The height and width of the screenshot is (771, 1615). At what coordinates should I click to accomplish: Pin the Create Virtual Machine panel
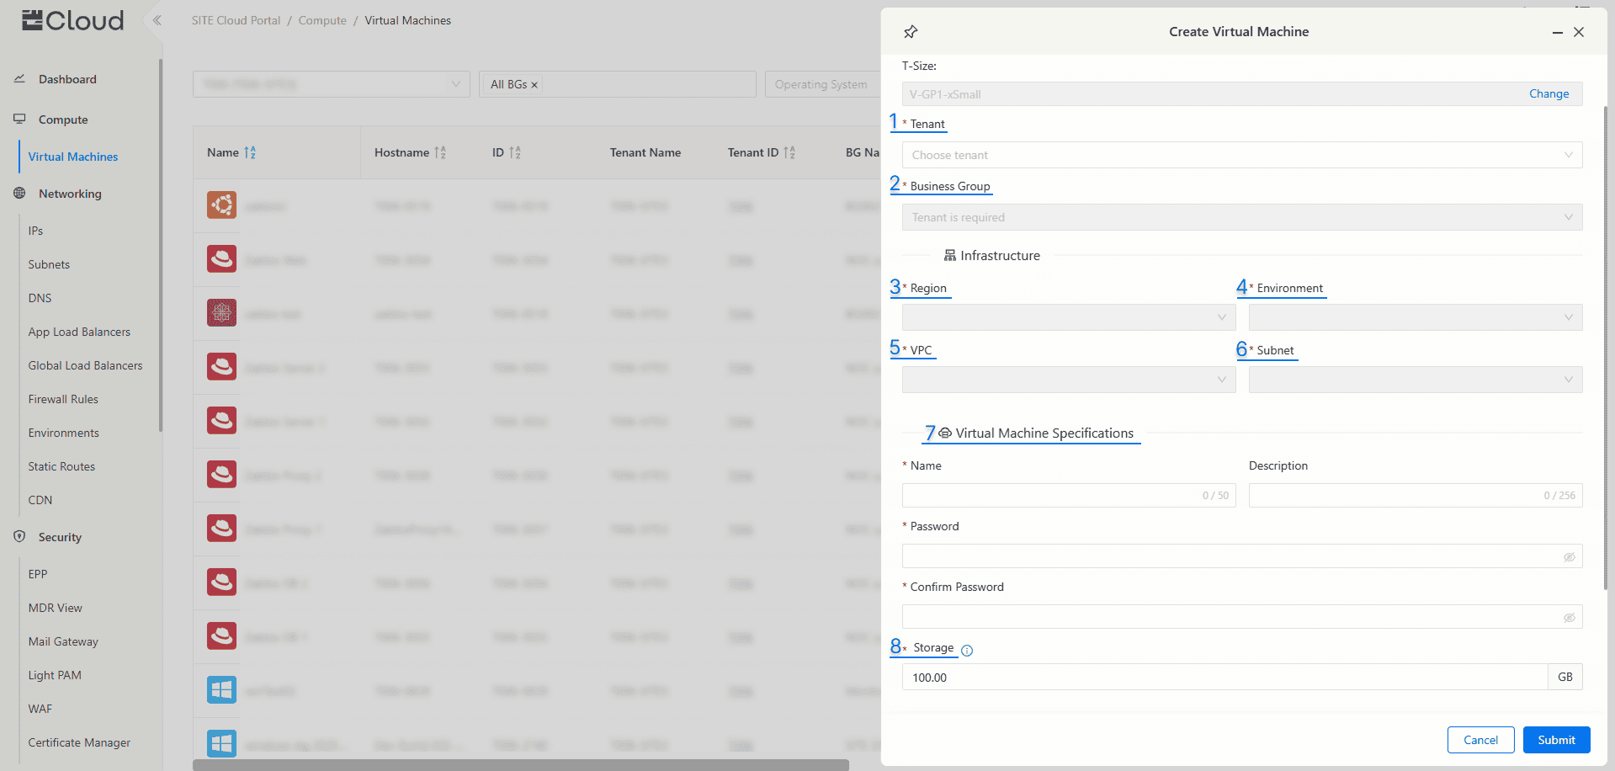pos(911,32)
